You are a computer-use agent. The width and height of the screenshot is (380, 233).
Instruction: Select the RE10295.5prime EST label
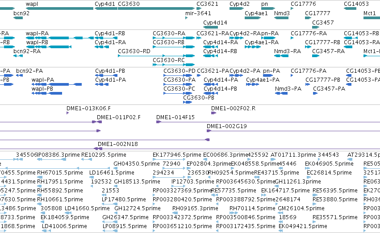point(104,155)
